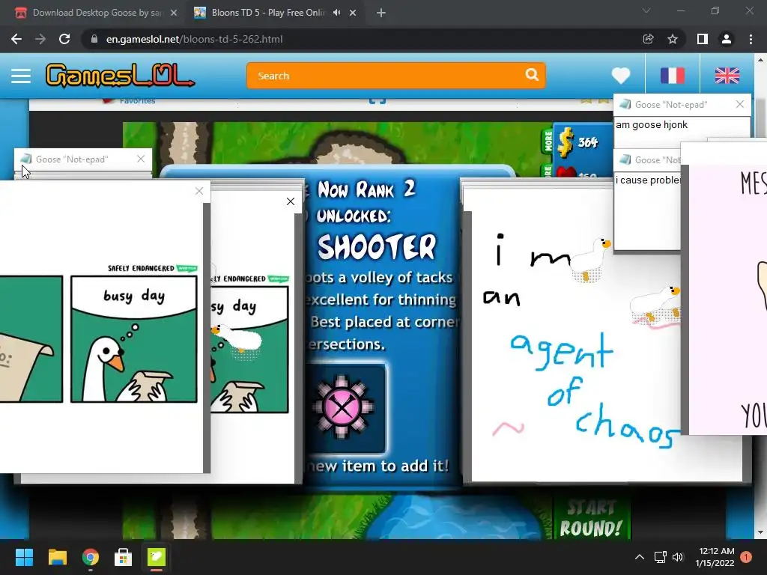Screen dimensions: 767x575
Task: Click the 'am goose hjonk' text
Action: tap(652, 125)
